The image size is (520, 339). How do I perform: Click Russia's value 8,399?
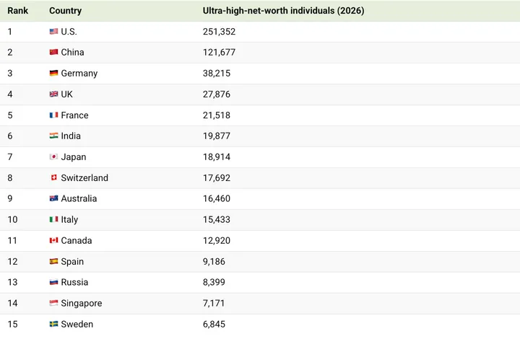coord(214,282)
